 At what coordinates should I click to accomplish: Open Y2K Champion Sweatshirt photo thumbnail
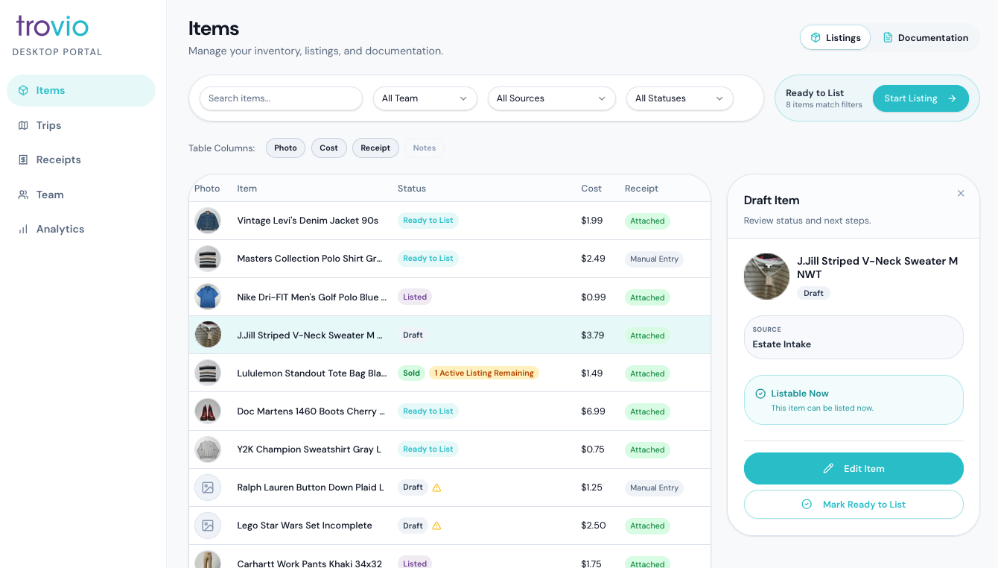click(x=208, y=449)
